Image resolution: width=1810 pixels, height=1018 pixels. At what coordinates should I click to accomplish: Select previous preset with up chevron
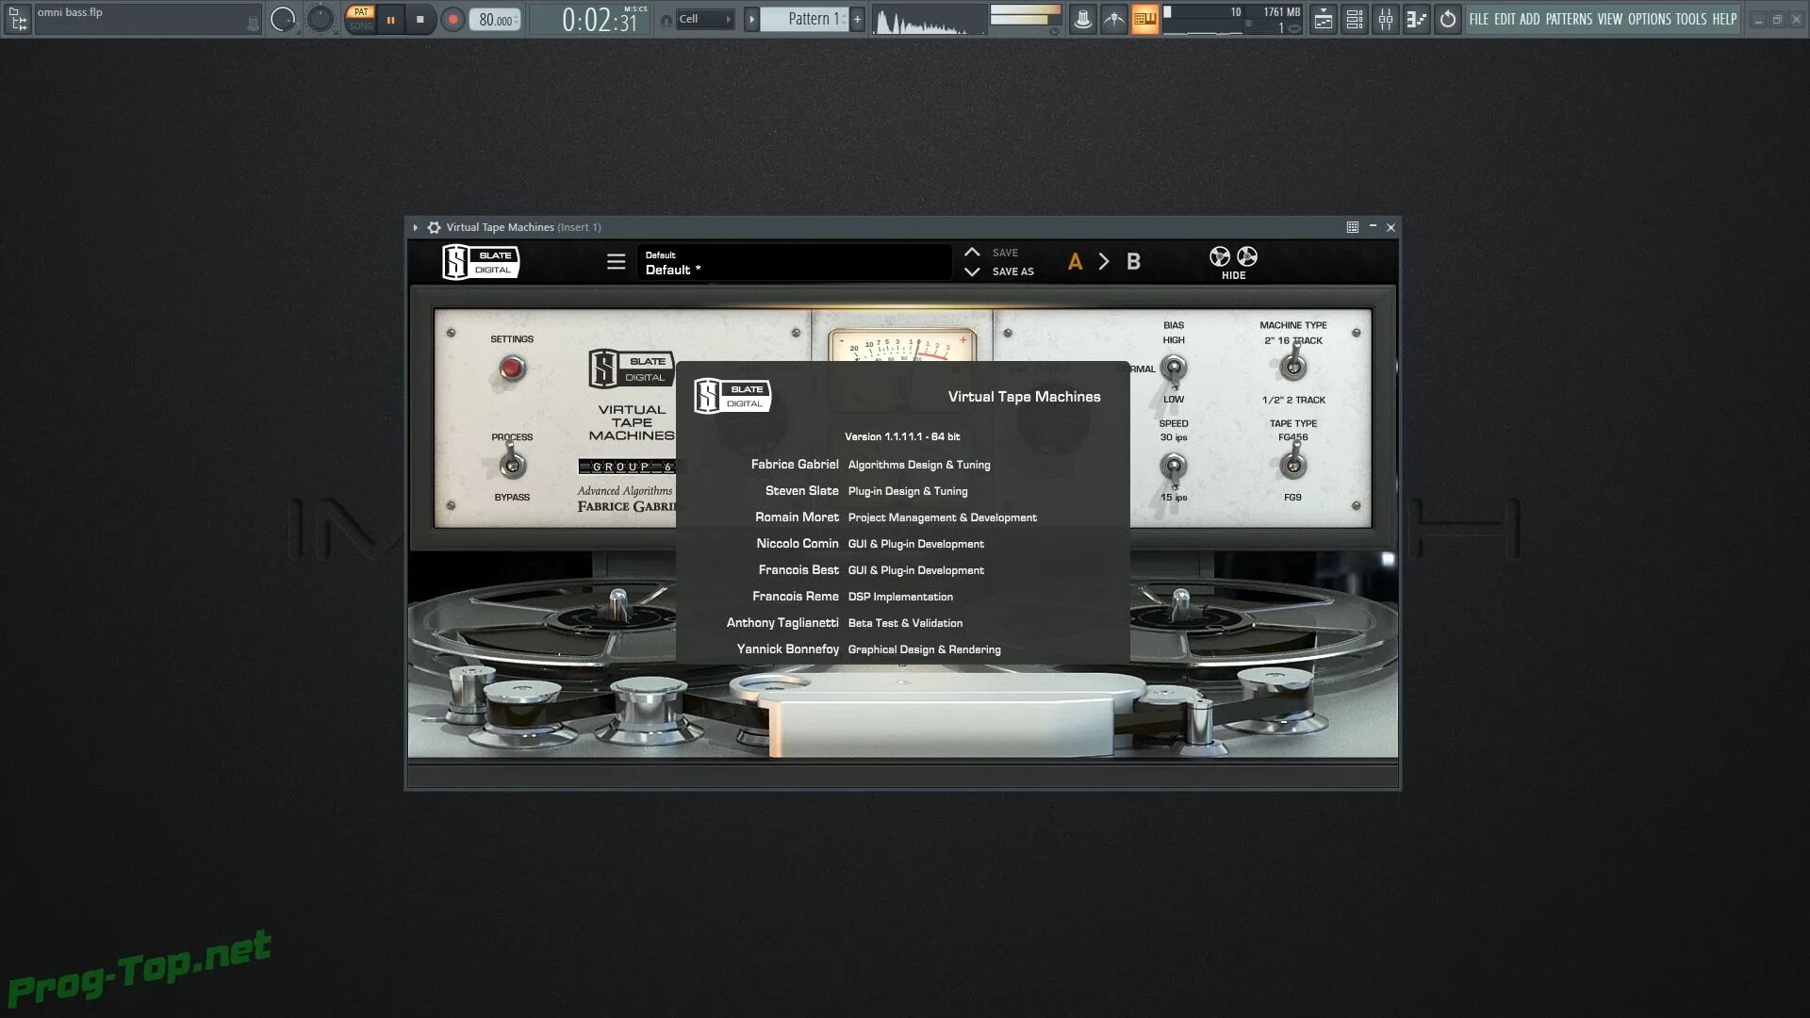click(x=972, y=253)
